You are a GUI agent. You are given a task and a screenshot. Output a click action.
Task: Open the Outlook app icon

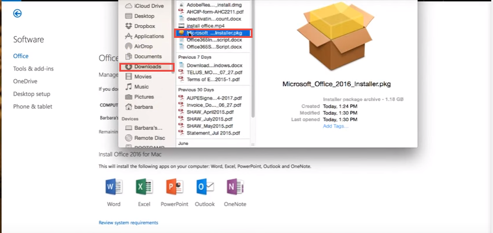point(205,187)
